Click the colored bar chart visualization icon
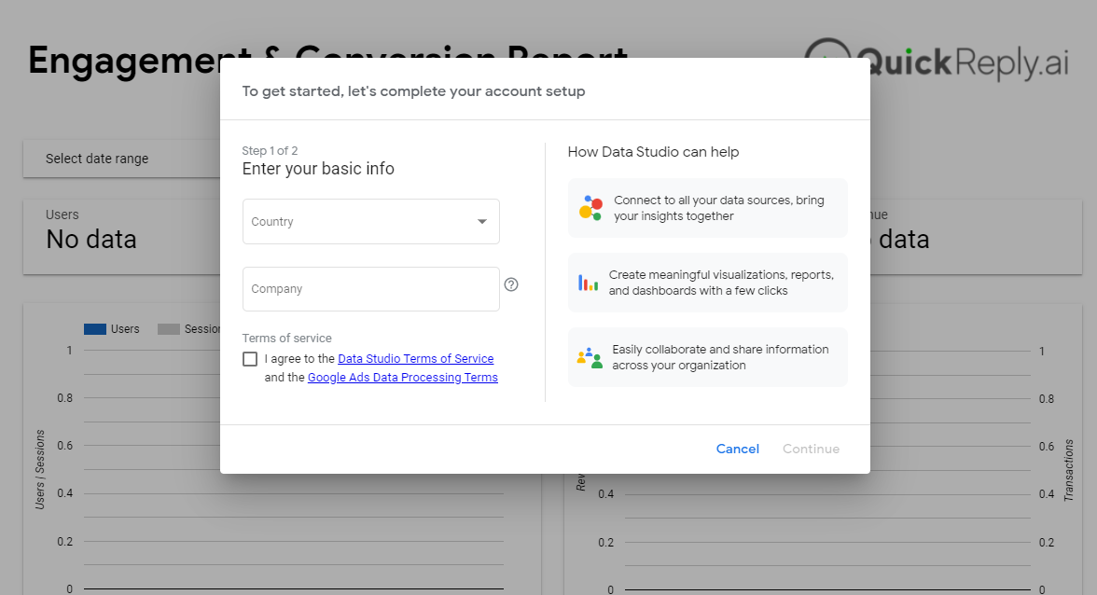 coord(589,283)
